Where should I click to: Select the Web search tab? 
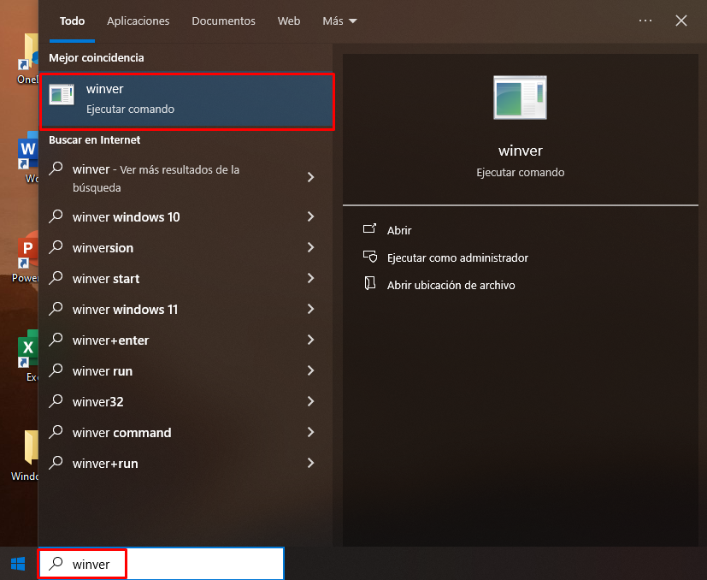click(289, 21)
